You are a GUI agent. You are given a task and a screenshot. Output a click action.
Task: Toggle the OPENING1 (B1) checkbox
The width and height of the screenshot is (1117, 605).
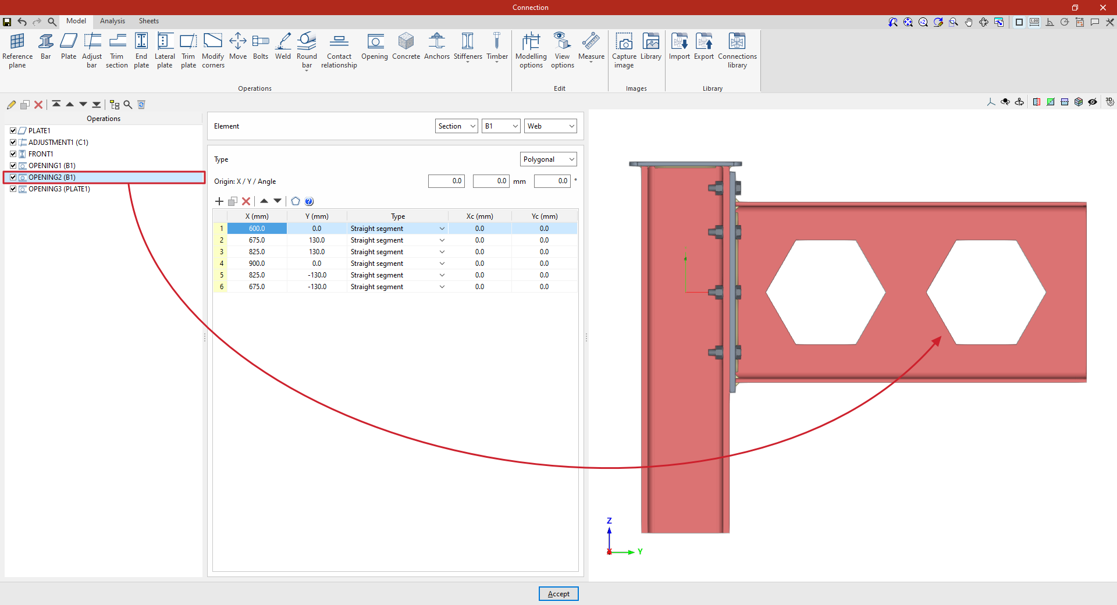click(x=13, y=166)
